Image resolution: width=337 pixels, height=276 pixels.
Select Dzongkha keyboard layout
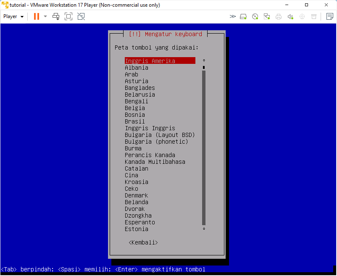(138, 216)
